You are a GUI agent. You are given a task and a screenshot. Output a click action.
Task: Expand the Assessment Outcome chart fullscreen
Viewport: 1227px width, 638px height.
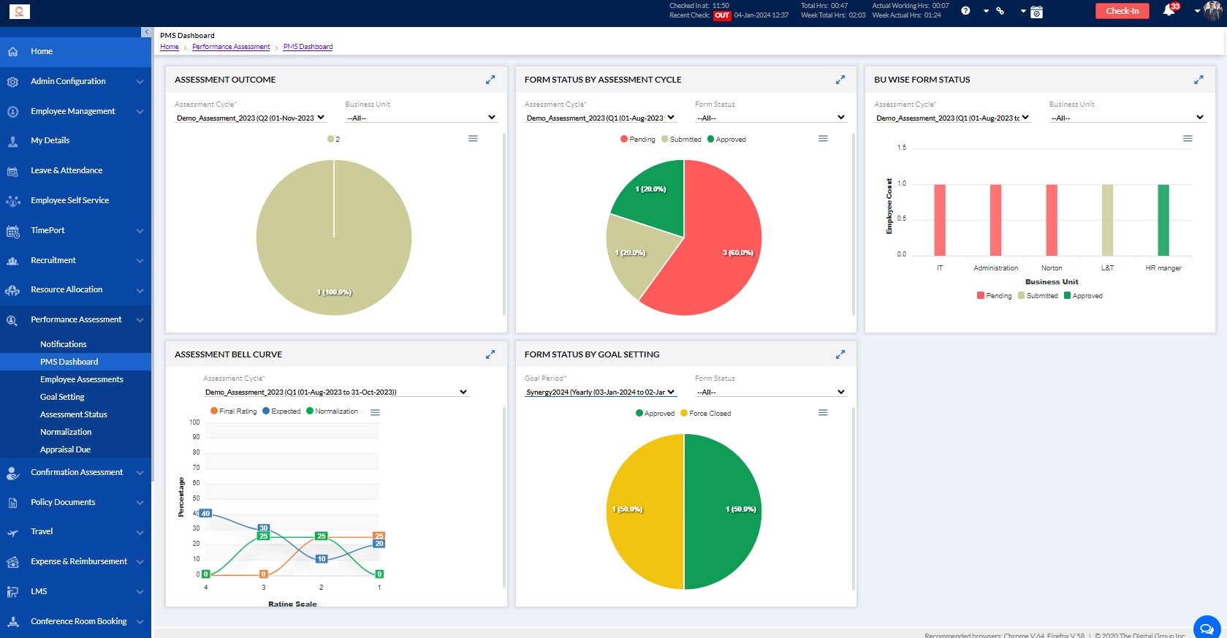[490, 80]
